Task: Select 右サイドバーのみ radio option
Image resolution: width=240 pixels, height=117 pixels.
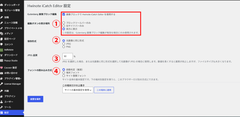Action: (64, 26)
